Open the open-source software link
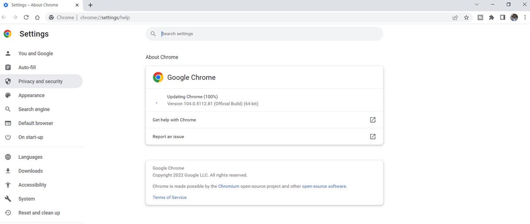 point(324,187)
